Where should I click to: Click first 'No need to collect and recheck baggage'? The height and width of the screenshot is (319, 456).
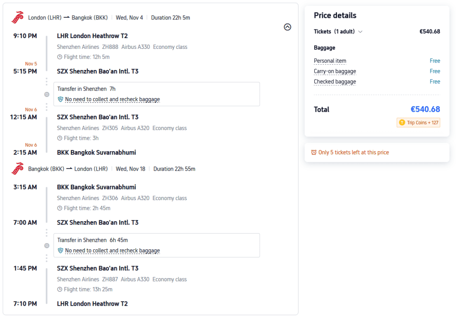[112, 99]
